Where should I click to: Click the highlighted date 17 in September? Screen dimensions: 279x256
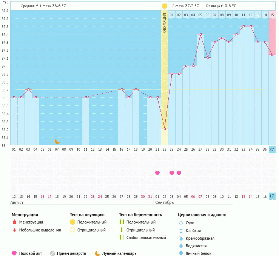tap(272, 196)
